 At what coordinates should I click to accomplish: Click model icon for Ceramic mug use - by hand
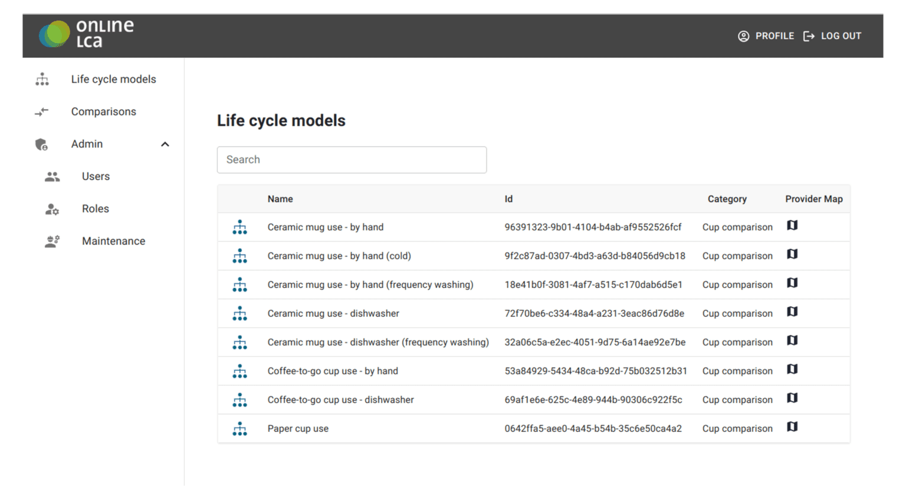(x=239, y=228)
